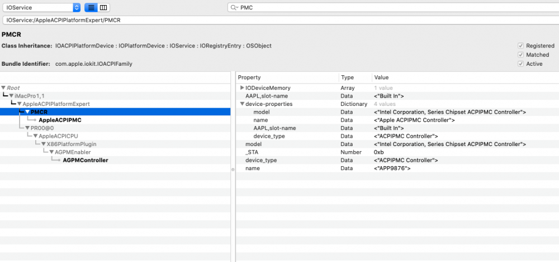Sort by the Value column header

[x=465, y=77]
